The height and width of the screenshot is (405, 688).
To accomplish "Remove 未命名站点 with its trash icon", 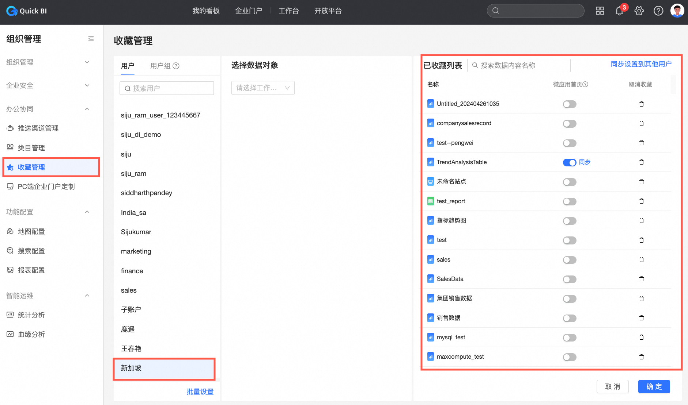I will [x=642, y=182].
